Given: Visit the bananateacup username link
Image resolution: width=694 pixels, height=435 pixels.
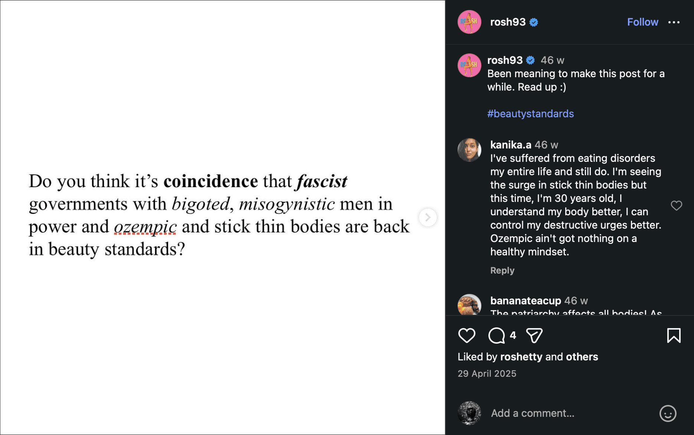Looking at the screenshot, I should click(x=525, y=301).
